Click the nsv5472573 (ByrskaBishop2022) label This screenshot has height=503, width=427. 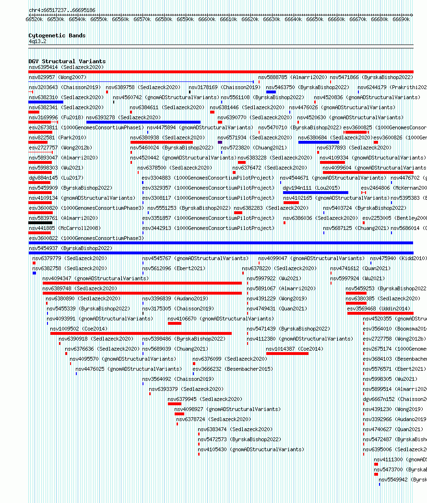(239, 439)
